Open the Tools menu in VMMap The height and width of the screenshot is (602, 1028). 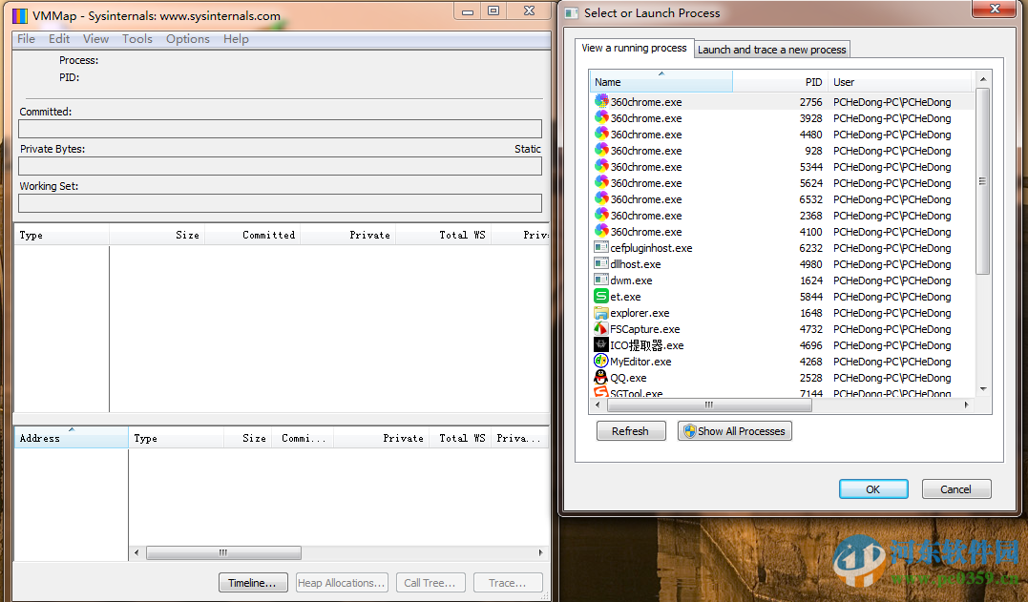pos(137,39)
